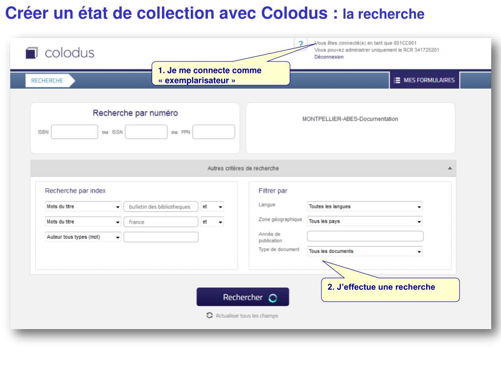Open the Auteur tous types (mot) dropdown

[x=83, y=237]
